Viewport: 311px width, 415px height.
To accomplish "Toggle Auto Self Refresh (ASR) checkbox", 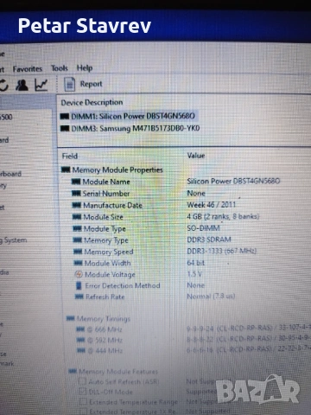I will [82, 381].
